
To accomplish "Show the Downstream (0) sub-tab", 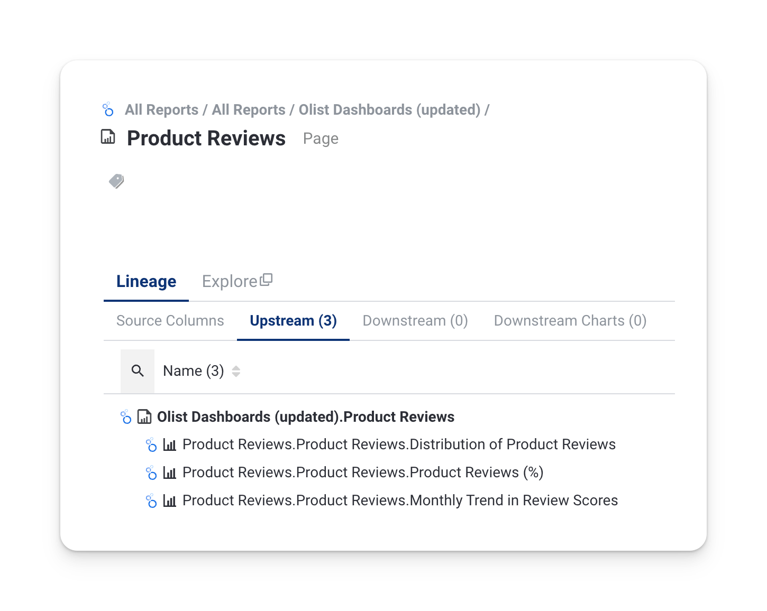I will (x=415, y=321).
